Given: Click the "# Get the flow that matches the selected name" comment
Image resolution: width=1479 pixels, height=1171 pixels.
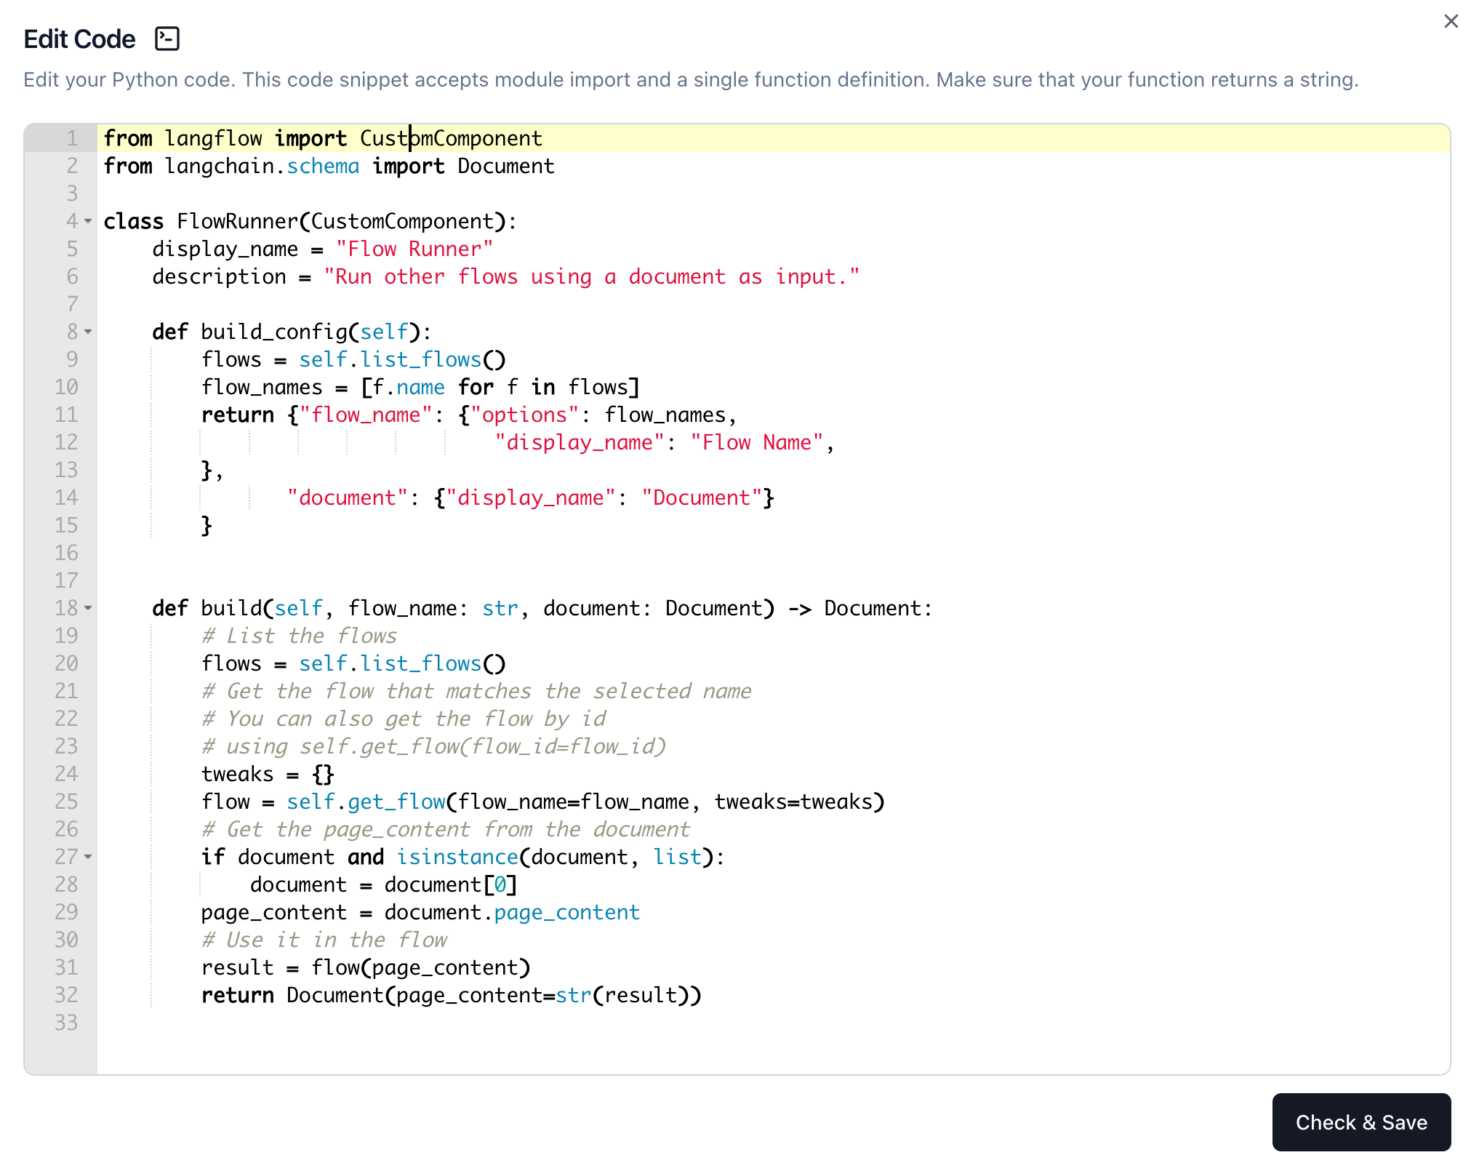Looking at the screenshot, I should tap(476, 691).
